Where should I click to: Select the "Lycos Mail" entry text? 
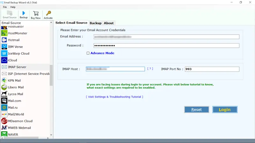(x=15, y=94)
